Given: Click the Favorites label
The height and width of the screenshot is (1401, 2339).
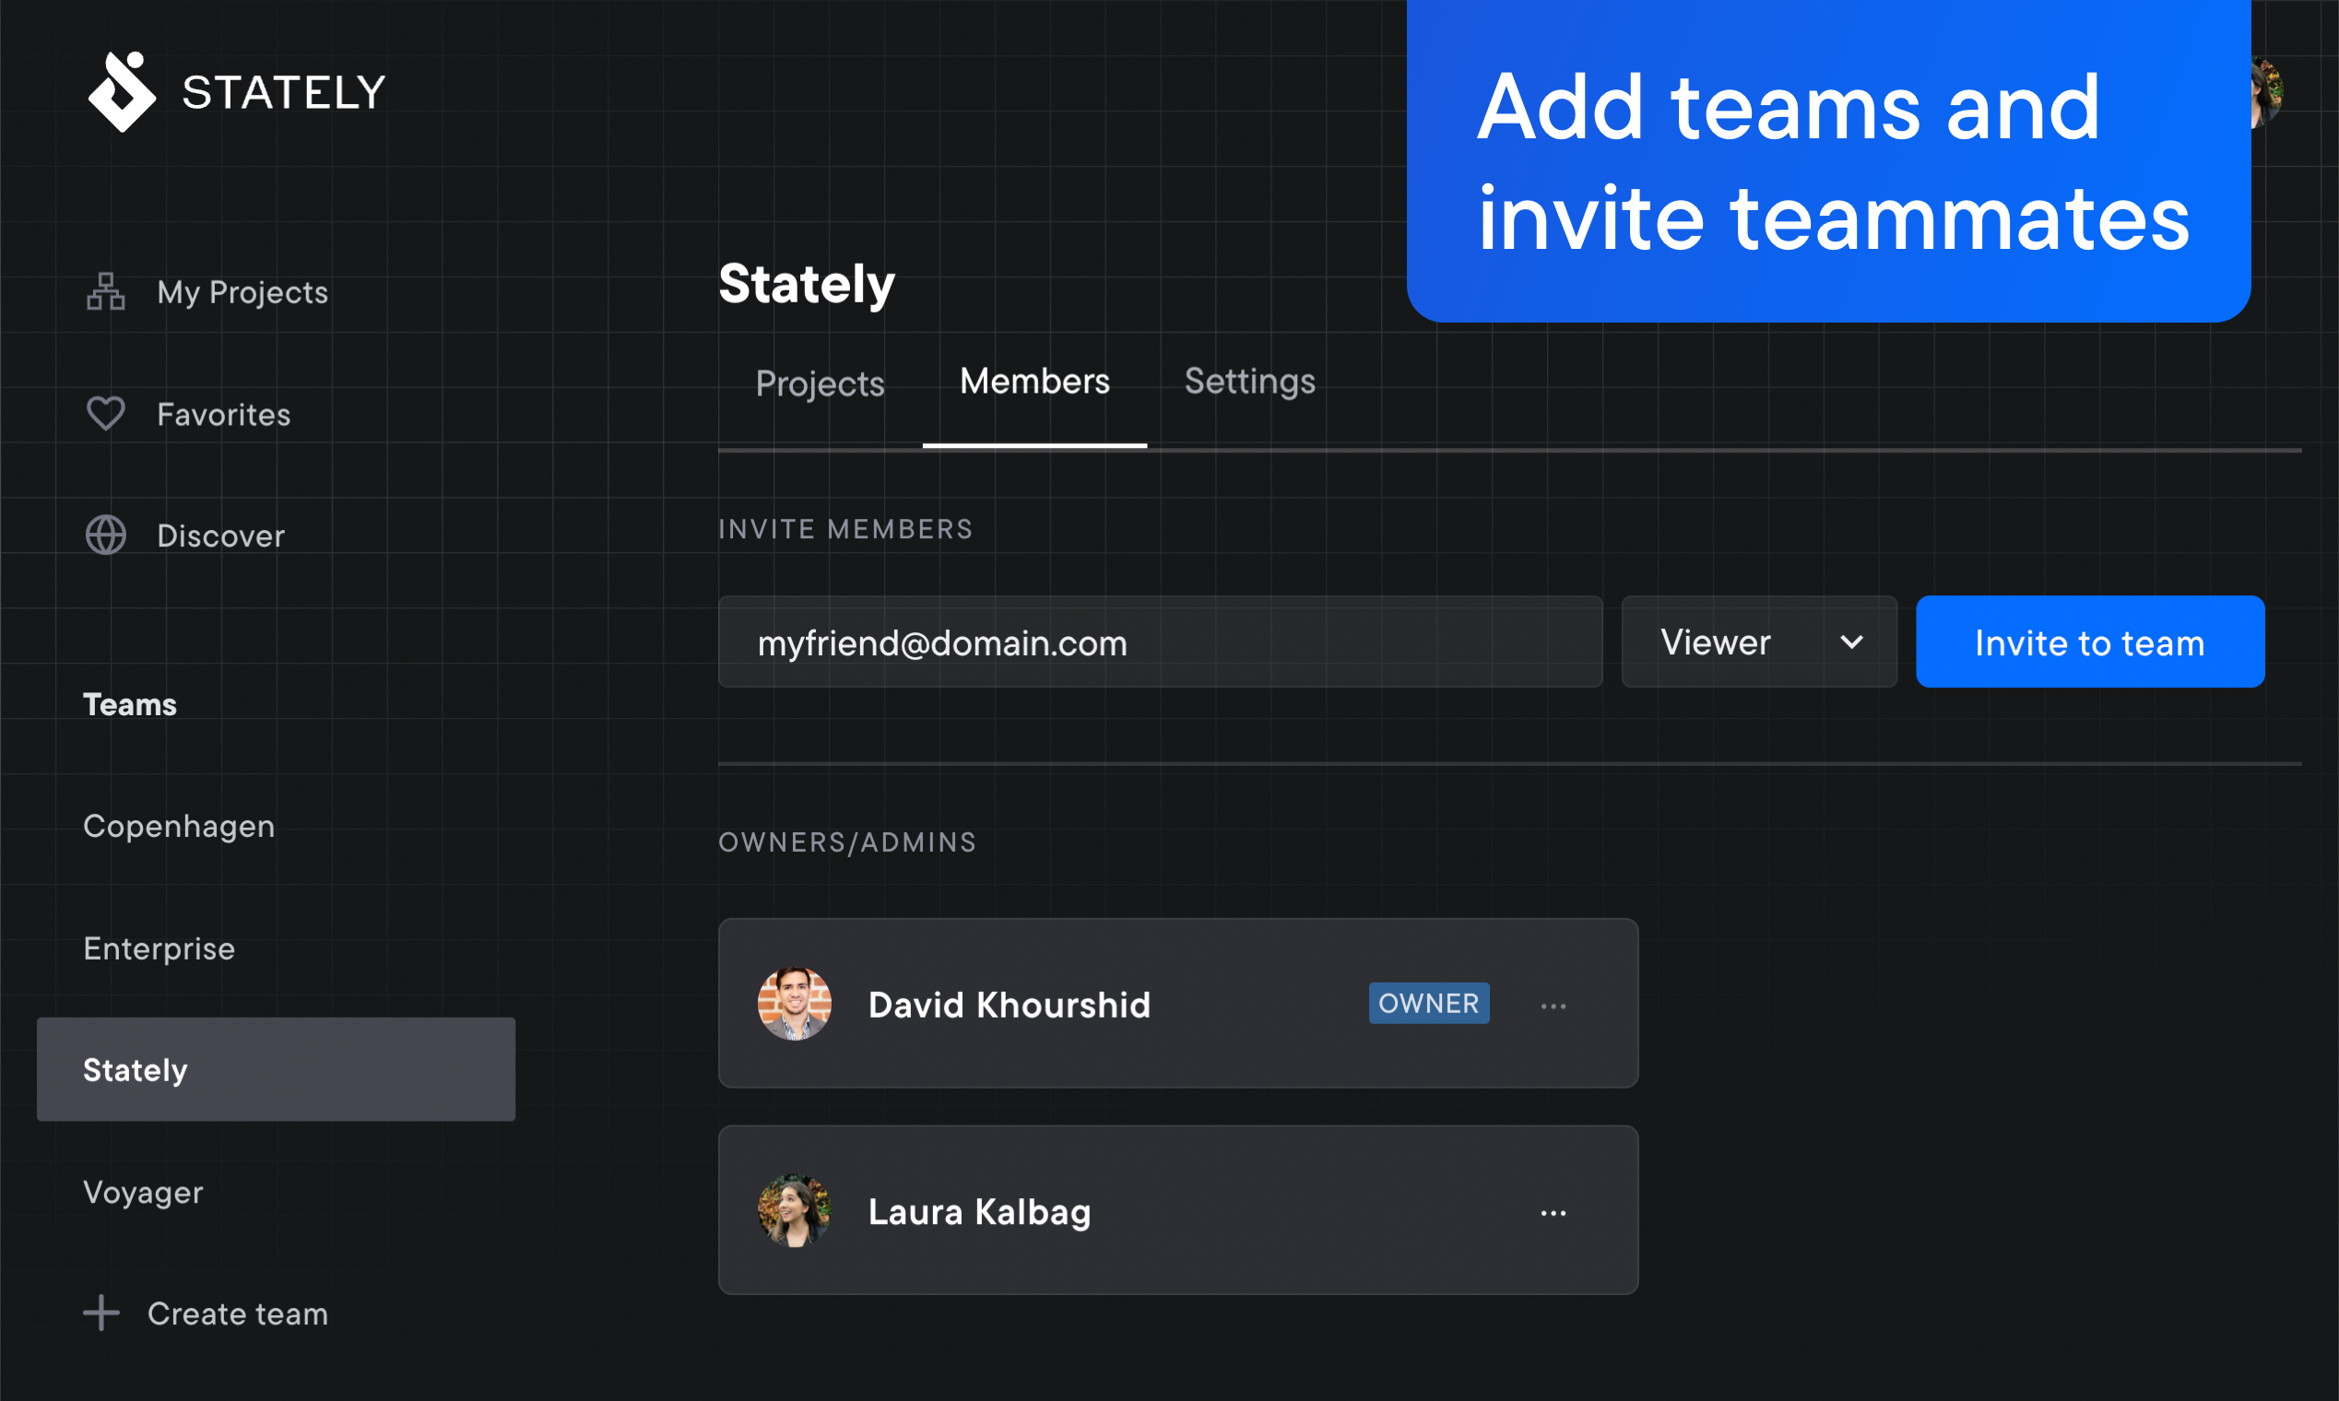Looking at the screenshot, I should (x=224, y=415).
